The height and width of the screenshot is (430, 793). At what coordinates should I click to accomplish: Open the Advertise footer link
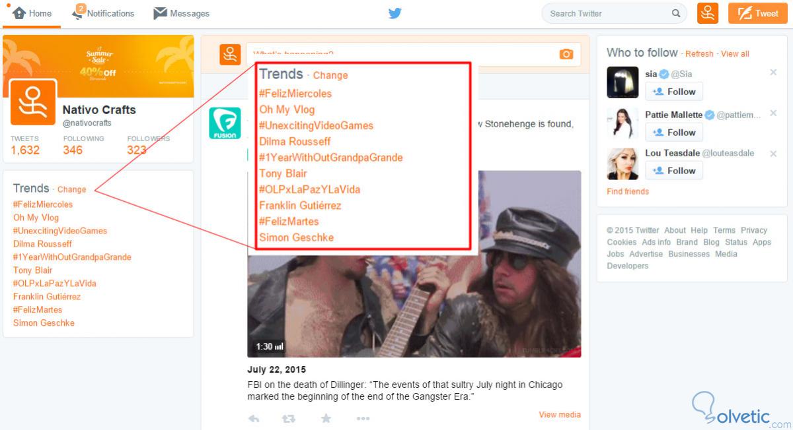point(646,255)
